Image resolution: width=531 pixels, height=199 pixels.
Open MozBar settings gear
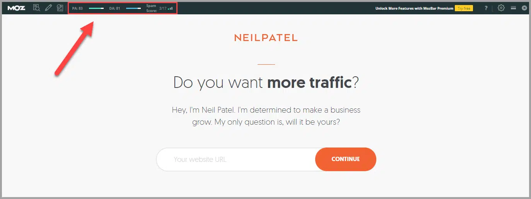pyautogui.click(x=501, y=8)
